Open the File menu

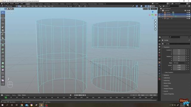[4, 4]
